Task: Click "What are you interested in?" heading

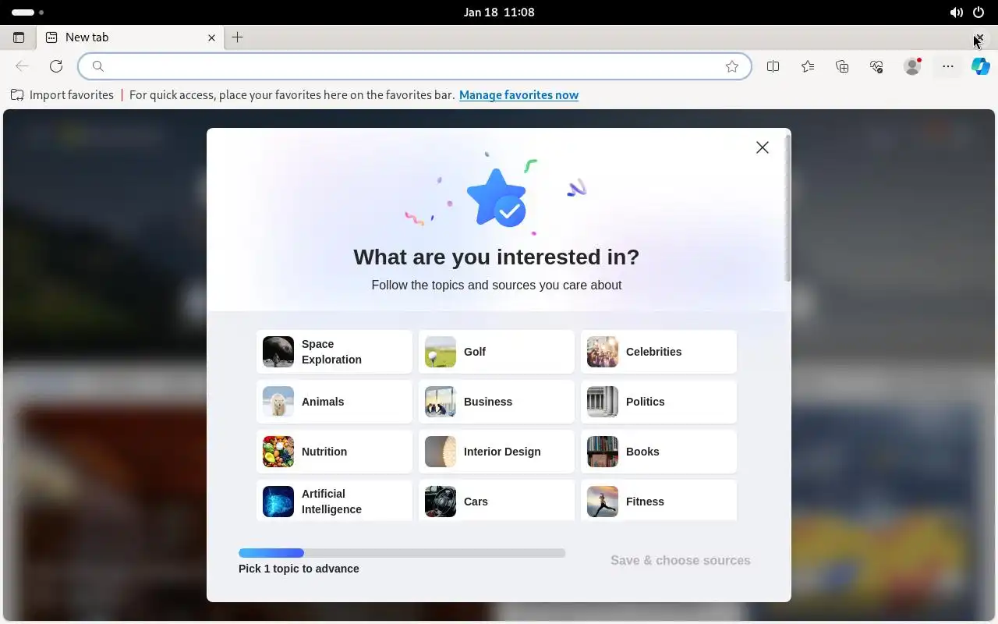Action: pyautogui.click(x=497, y=257)
